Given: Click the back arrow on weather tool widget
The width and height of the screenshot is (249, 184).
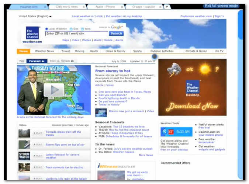Looking at the screenshot, I should [165, 132].
